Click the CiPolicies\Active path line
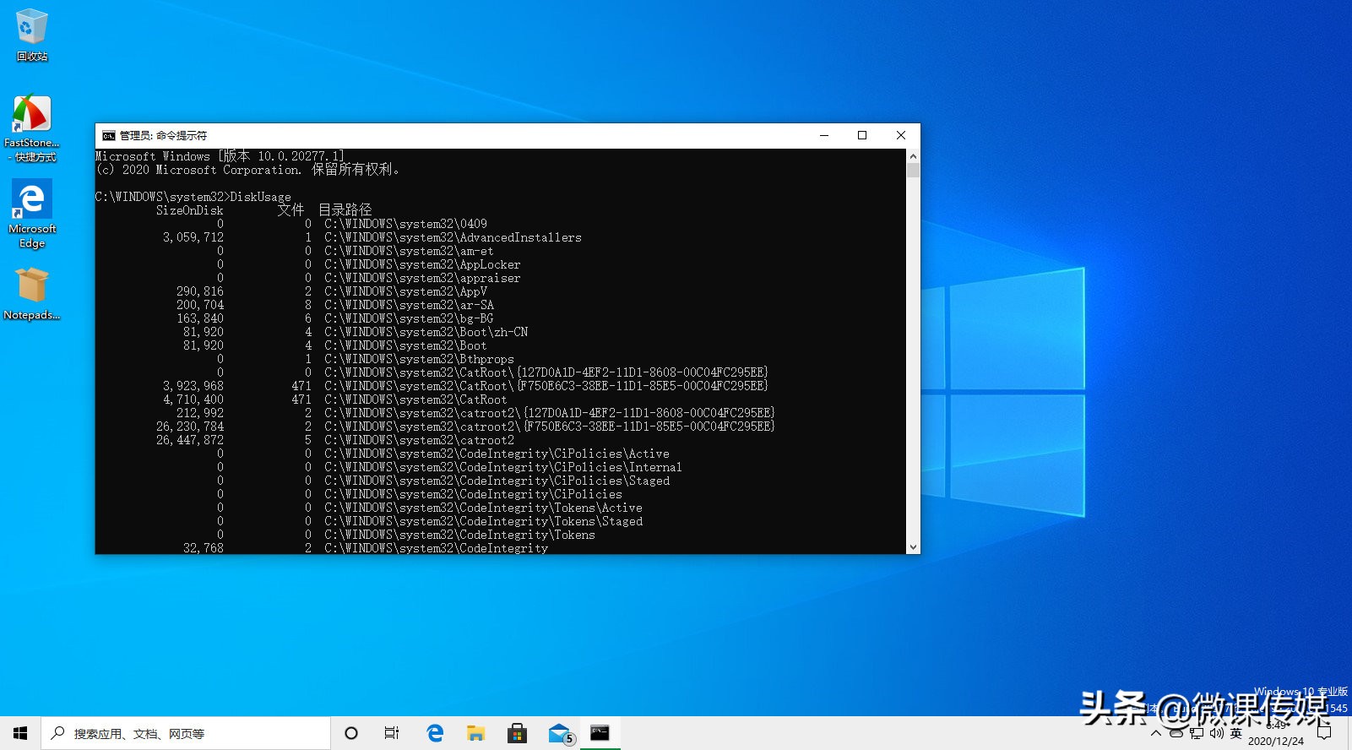1352x750 pixels. click(497, 454)
